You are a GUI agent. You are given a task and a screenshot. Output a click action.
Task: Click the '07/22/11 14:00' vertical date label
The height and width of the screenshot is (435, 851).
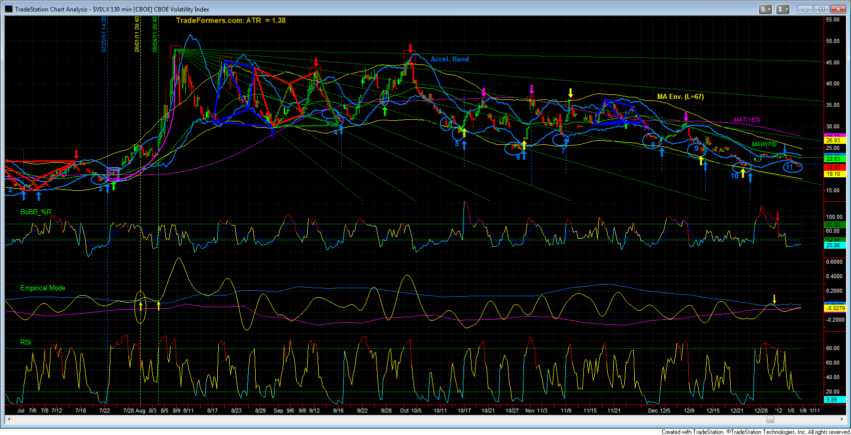click(x=104, y=34)
